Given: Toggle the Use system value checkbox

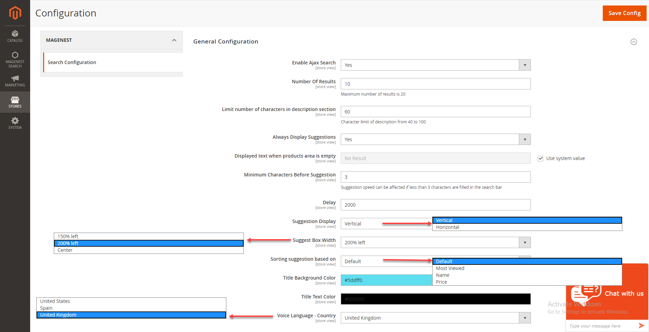Looking at the screenshot, I should (x=540, y=158).
